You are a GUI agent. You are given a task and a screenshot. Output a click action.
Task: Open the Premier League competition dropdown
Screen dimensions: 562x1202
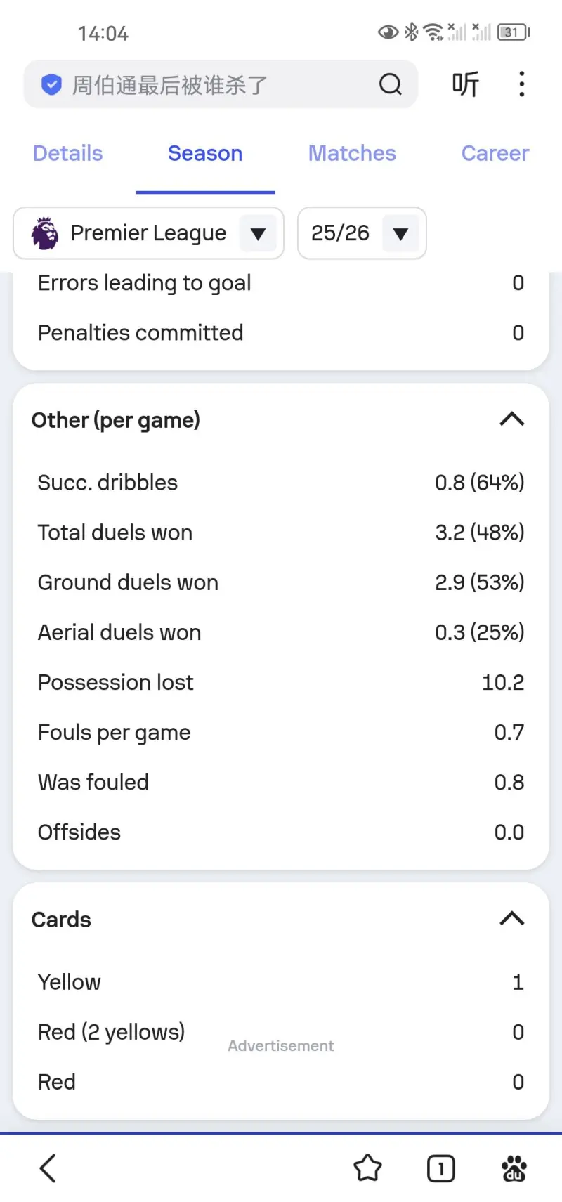point(258,233)
